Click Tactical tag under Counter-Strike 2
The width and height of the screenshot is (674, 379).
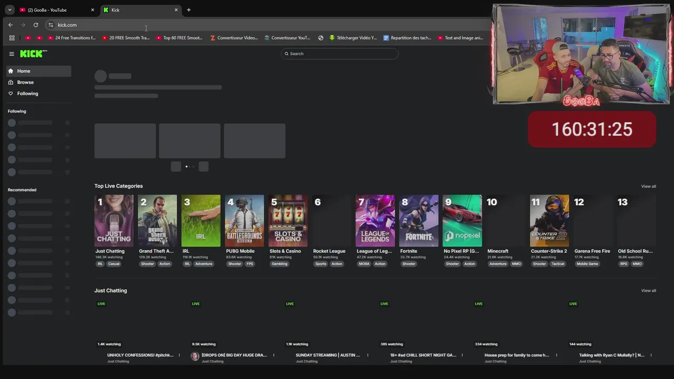tap(558, 264)
